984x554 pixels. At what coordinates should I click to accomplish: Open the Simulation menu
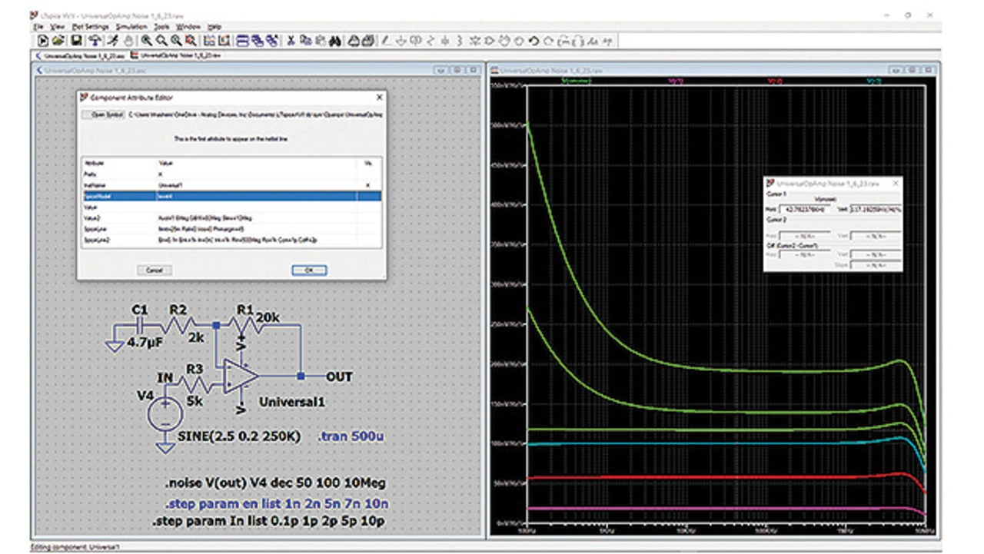coord(131,26)
